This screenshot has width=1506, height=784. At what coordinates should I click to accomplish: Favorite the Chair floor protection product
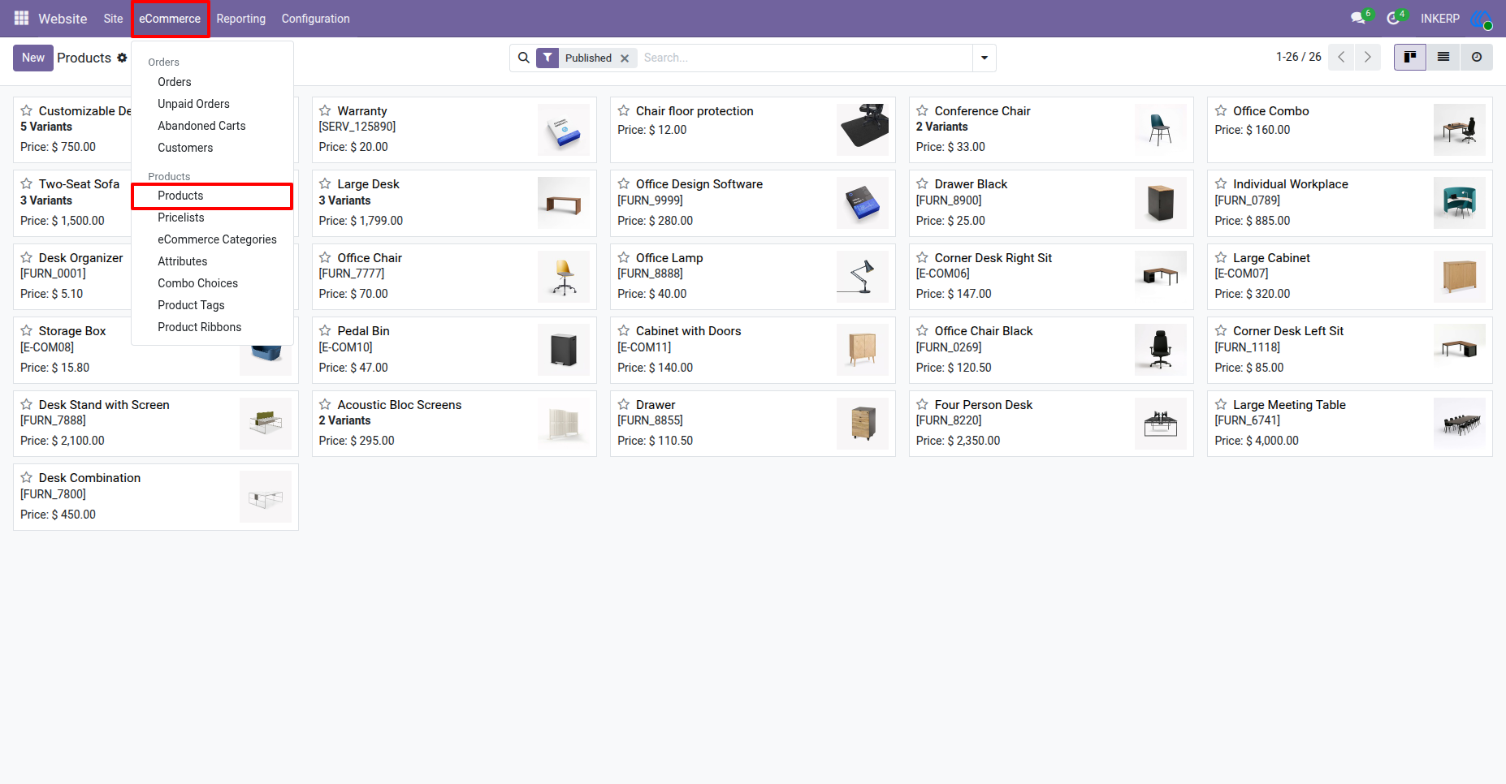[624, 110]
